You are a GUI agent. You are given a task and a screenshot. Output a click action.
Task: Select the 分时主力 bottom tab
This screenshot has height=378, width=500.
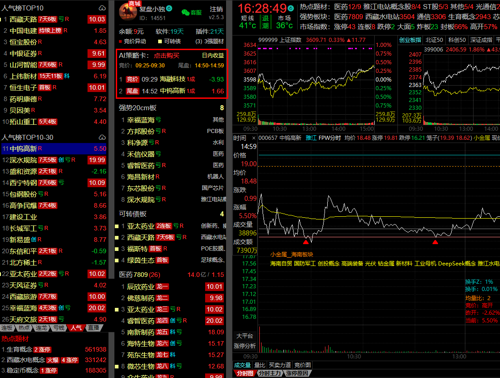[x=270, y=373]
